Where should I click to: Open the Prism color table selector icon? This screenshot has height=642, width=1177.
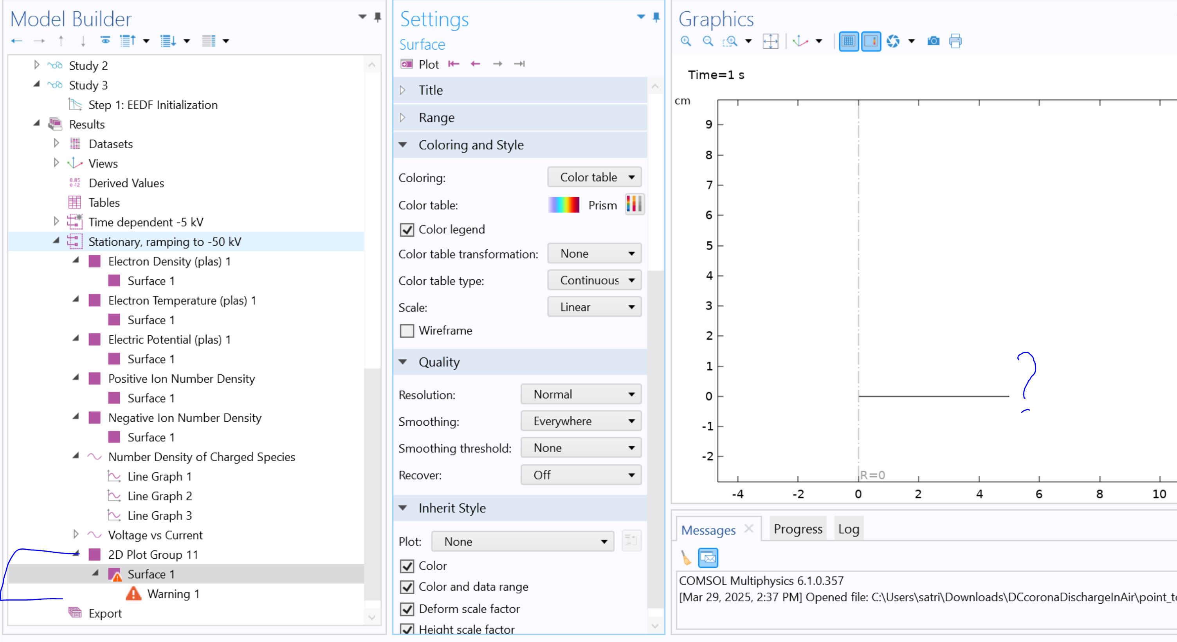(634, 205)
